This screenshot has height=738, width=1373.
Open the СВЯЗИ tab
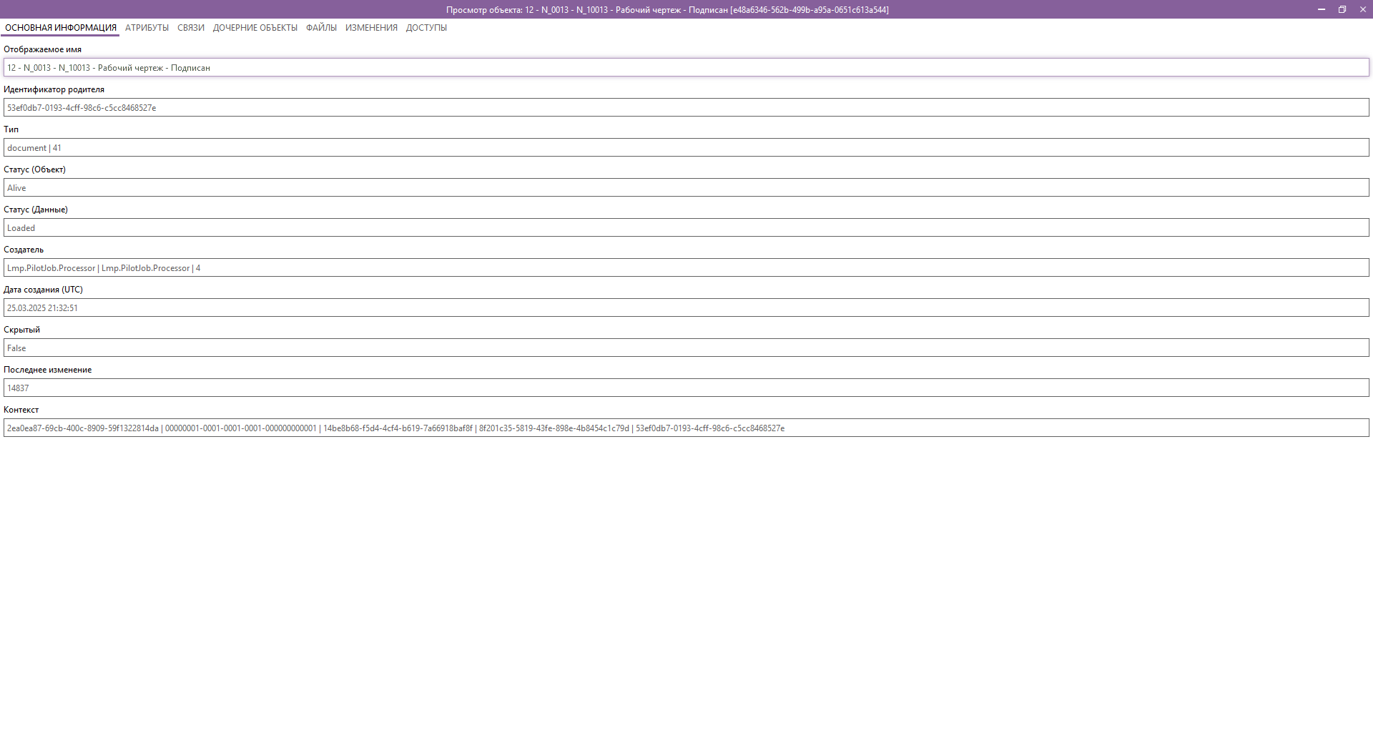189,27
